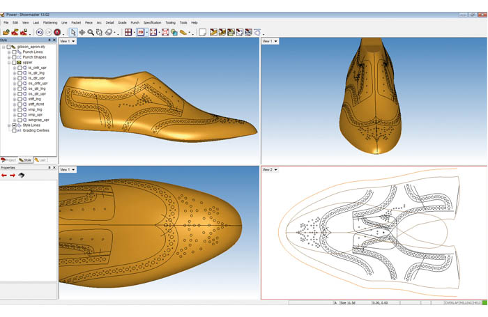Click the red back arrow in Properties
This screenshot has height=317, width=488.
[4, 176]
